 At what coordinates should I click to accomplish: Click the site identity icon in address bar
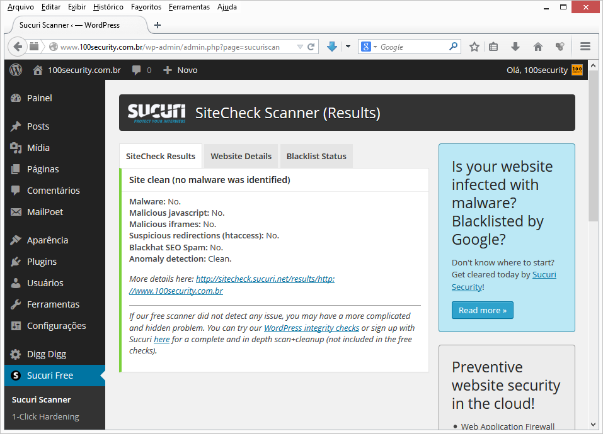click(54, 47)
